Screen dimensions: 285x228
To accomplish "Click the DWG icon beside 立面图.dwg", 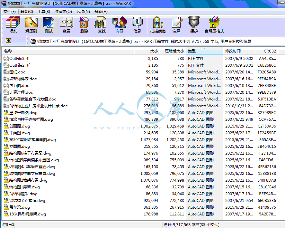I will tap(6, 147).
